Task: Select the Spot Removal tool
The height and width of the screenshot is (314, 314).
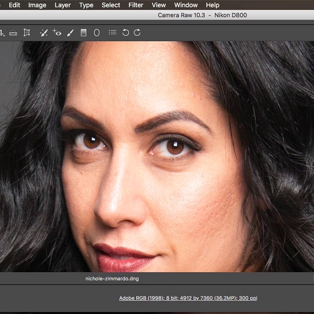Action: (44, 33)
